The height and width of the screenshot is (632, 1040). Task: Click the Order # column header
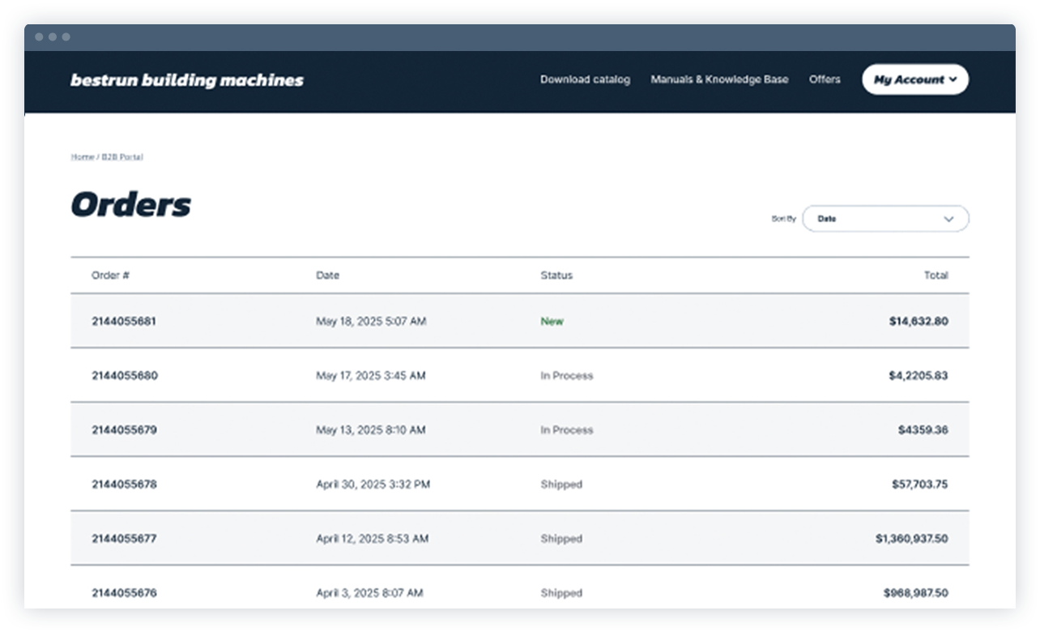coord(110,275)
